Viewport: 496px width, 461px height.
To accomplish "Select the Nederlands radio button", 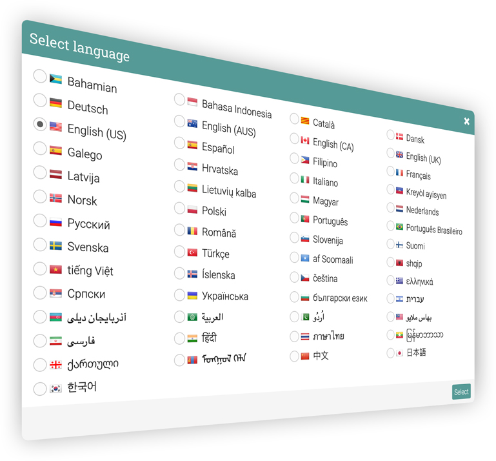I will pos(391,208).
